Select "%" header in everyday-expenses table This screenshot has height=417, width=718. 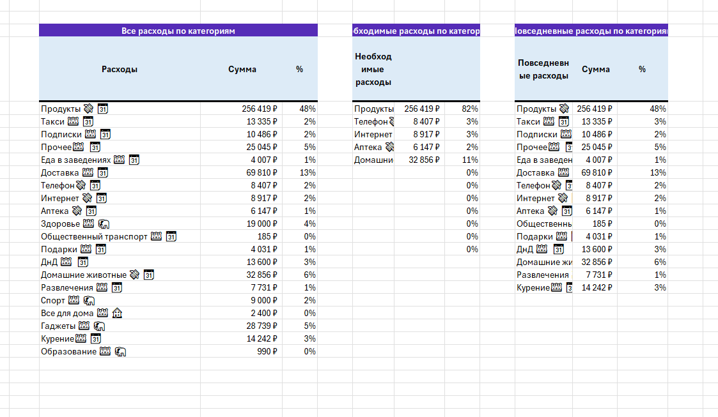[x=642, y=69]
